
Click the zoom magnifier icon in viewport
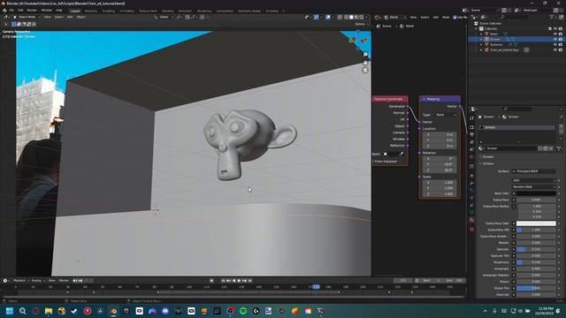point(365,55)
